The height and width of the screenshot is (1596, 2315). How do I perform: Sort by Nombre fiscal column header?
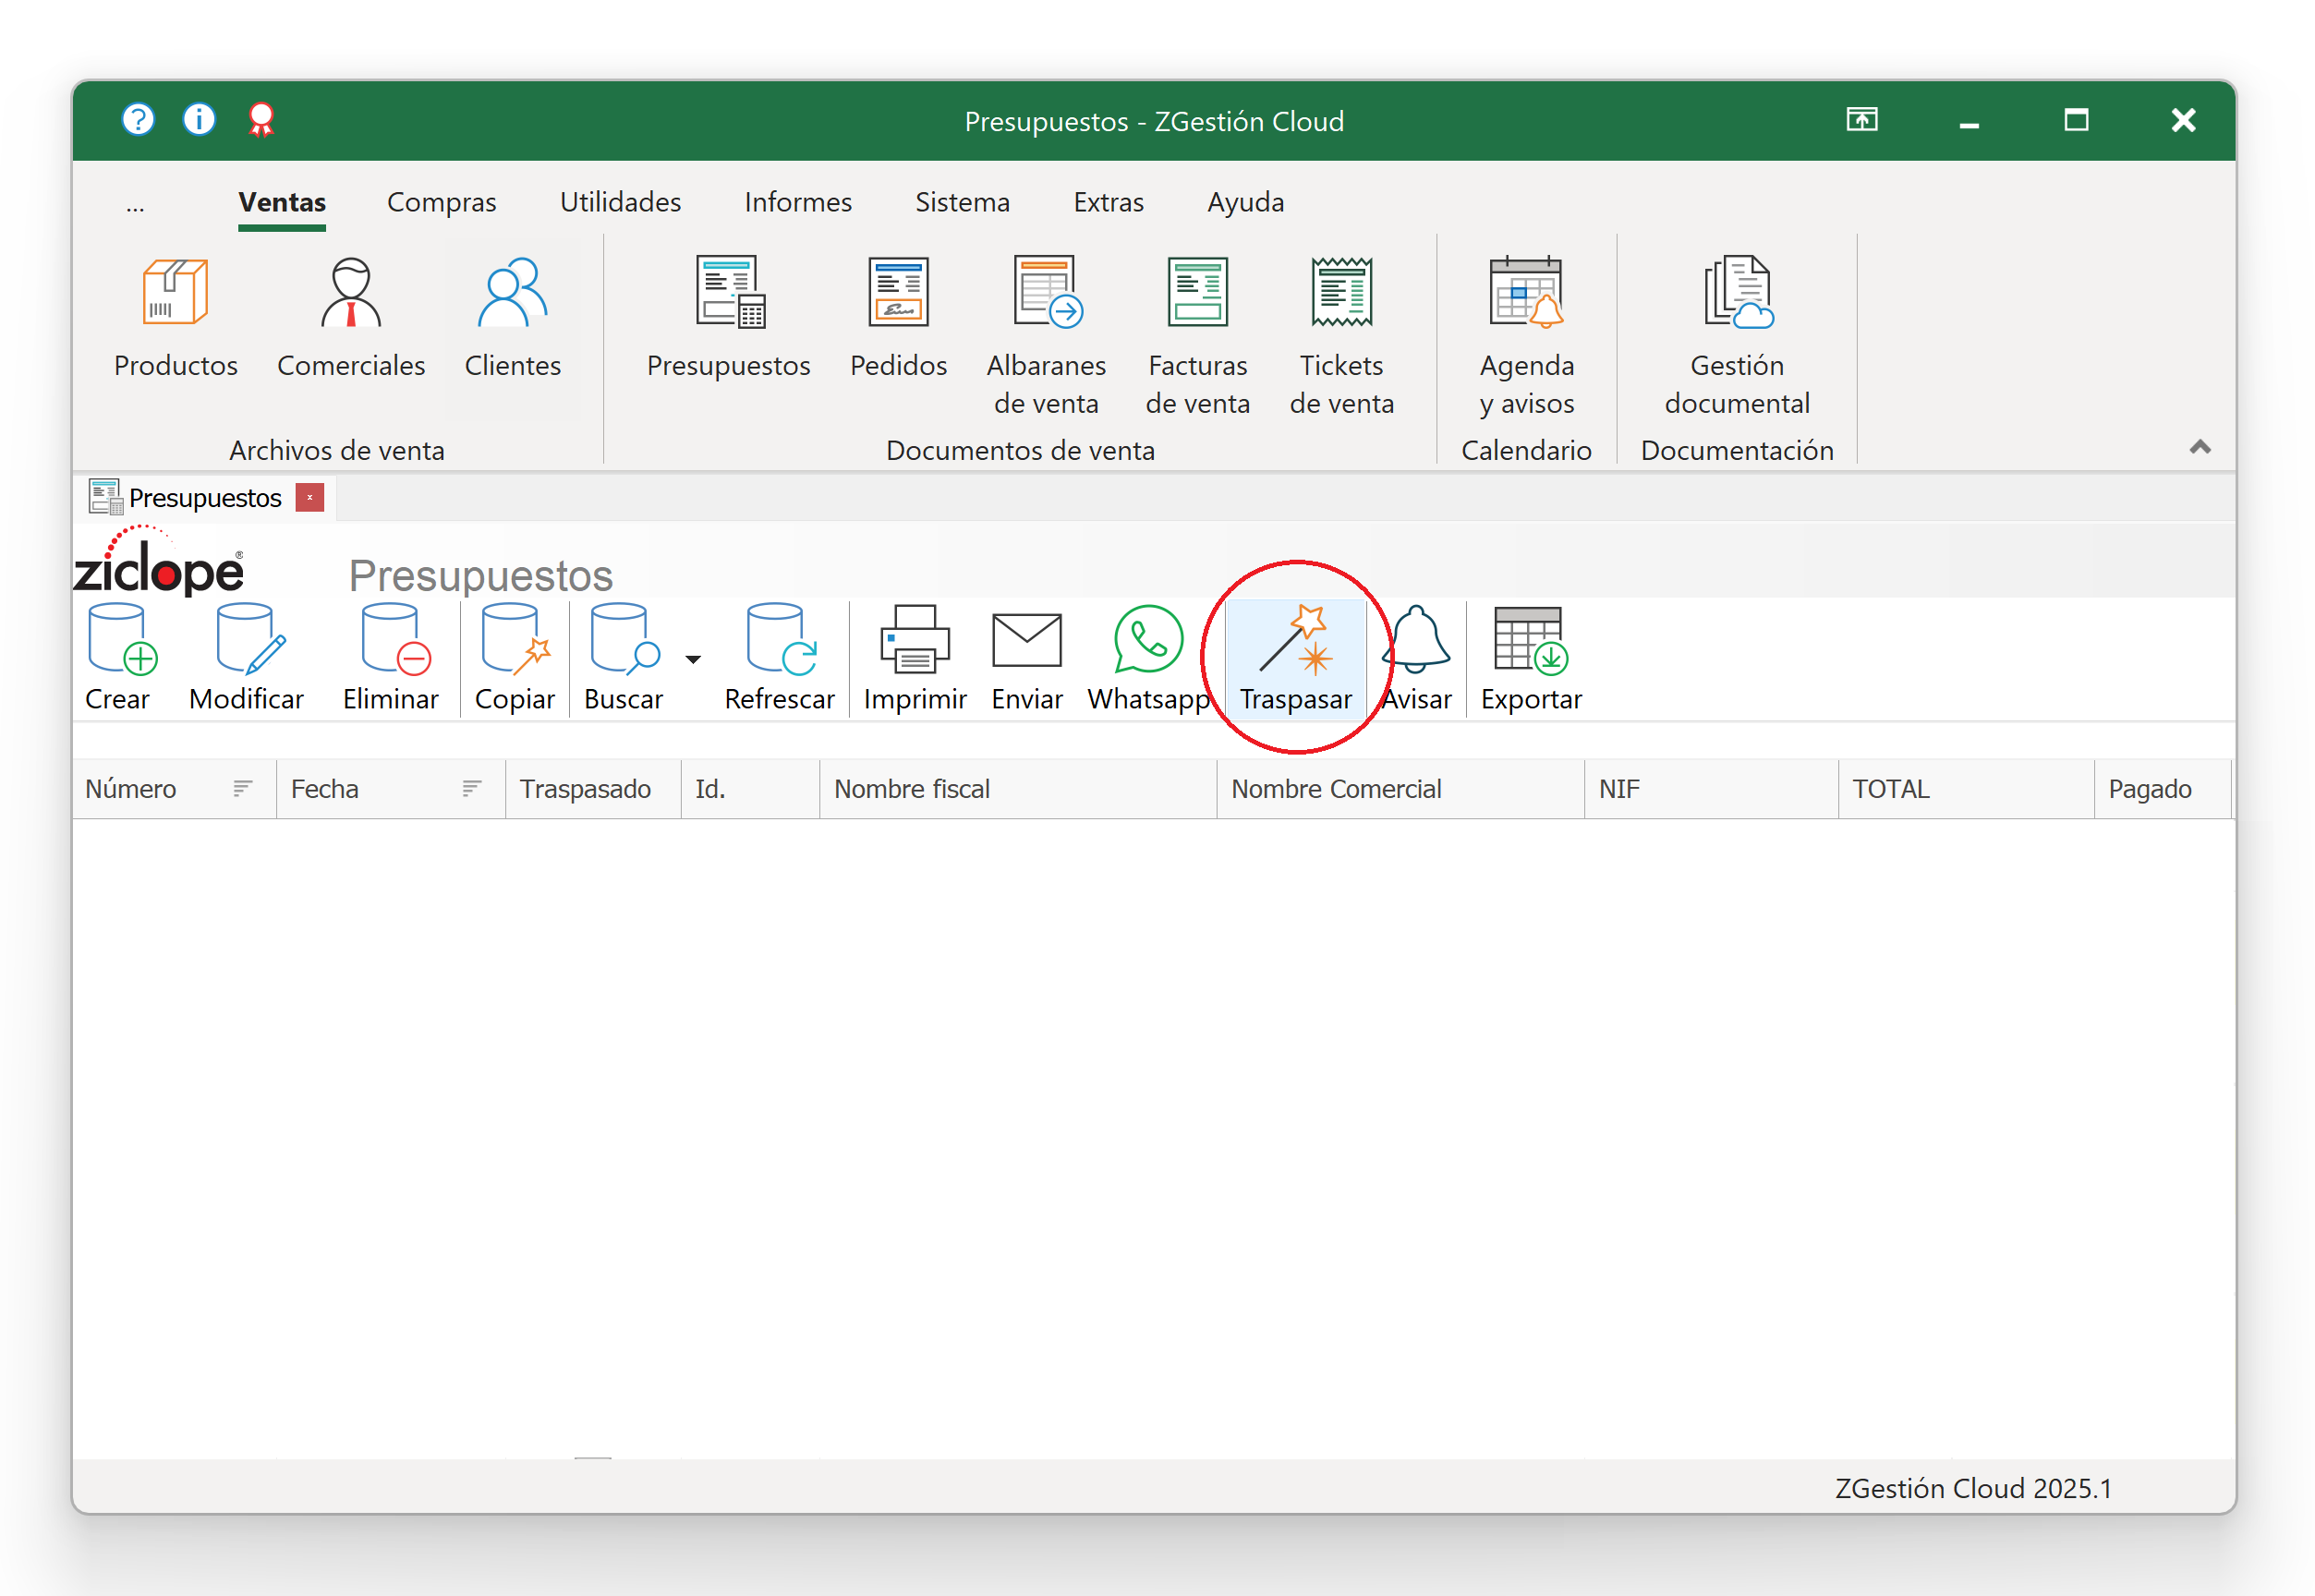(x=1017, y=789)
